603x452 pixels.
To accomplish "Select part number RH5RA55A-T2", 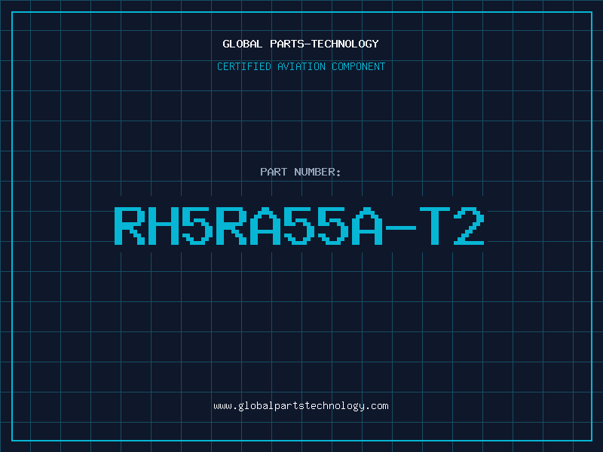I will click(299, 226).
